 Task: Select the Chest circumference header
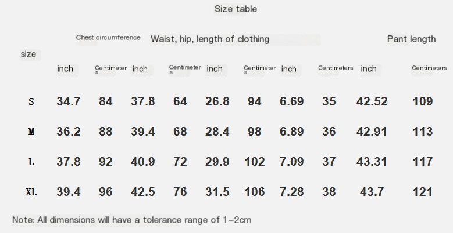108,38
